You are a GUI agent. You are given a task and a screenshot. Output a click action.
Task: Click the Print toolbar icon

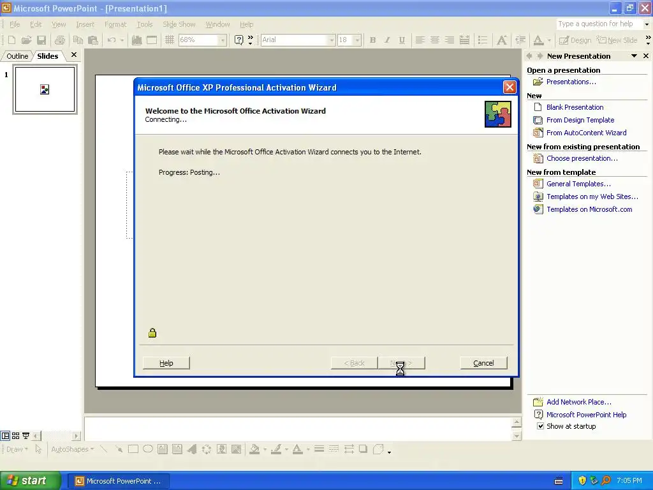(59, 40)
